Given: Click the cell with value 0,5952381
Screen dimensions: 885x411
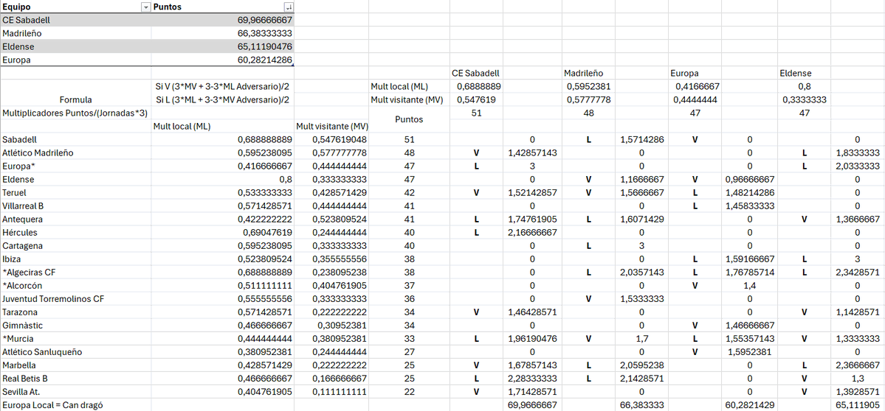Looking at the screenshot, I should 589,87.
